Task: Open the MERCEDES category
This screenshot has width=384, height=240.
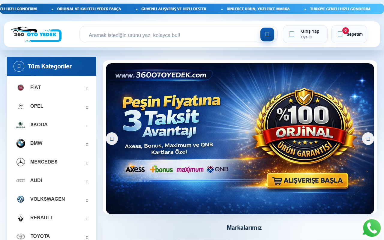Action: click(x=44, y=162)
